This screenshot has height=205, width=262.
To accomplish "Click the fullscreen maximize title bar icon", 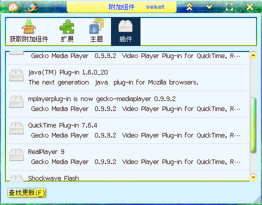I will coord(229,7).
